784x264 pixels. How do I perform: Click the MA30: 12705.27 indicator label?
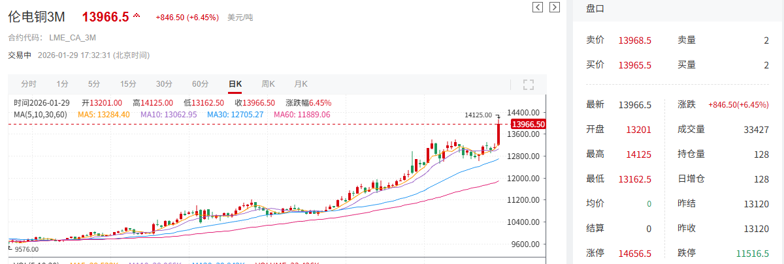(x=235, y=115)
